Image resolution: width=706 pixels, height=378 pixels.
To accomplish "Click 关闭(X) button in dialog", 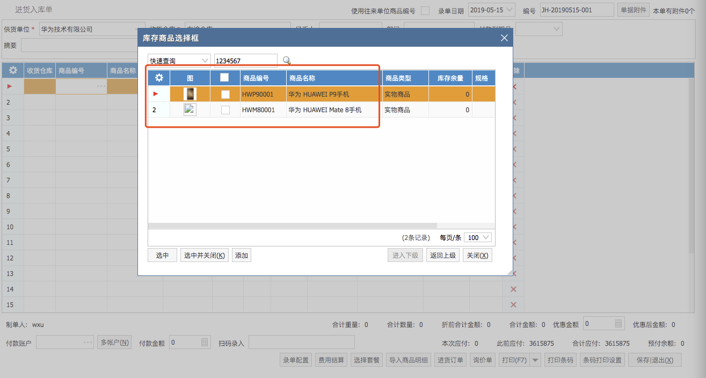I will [x=477, y=256].
